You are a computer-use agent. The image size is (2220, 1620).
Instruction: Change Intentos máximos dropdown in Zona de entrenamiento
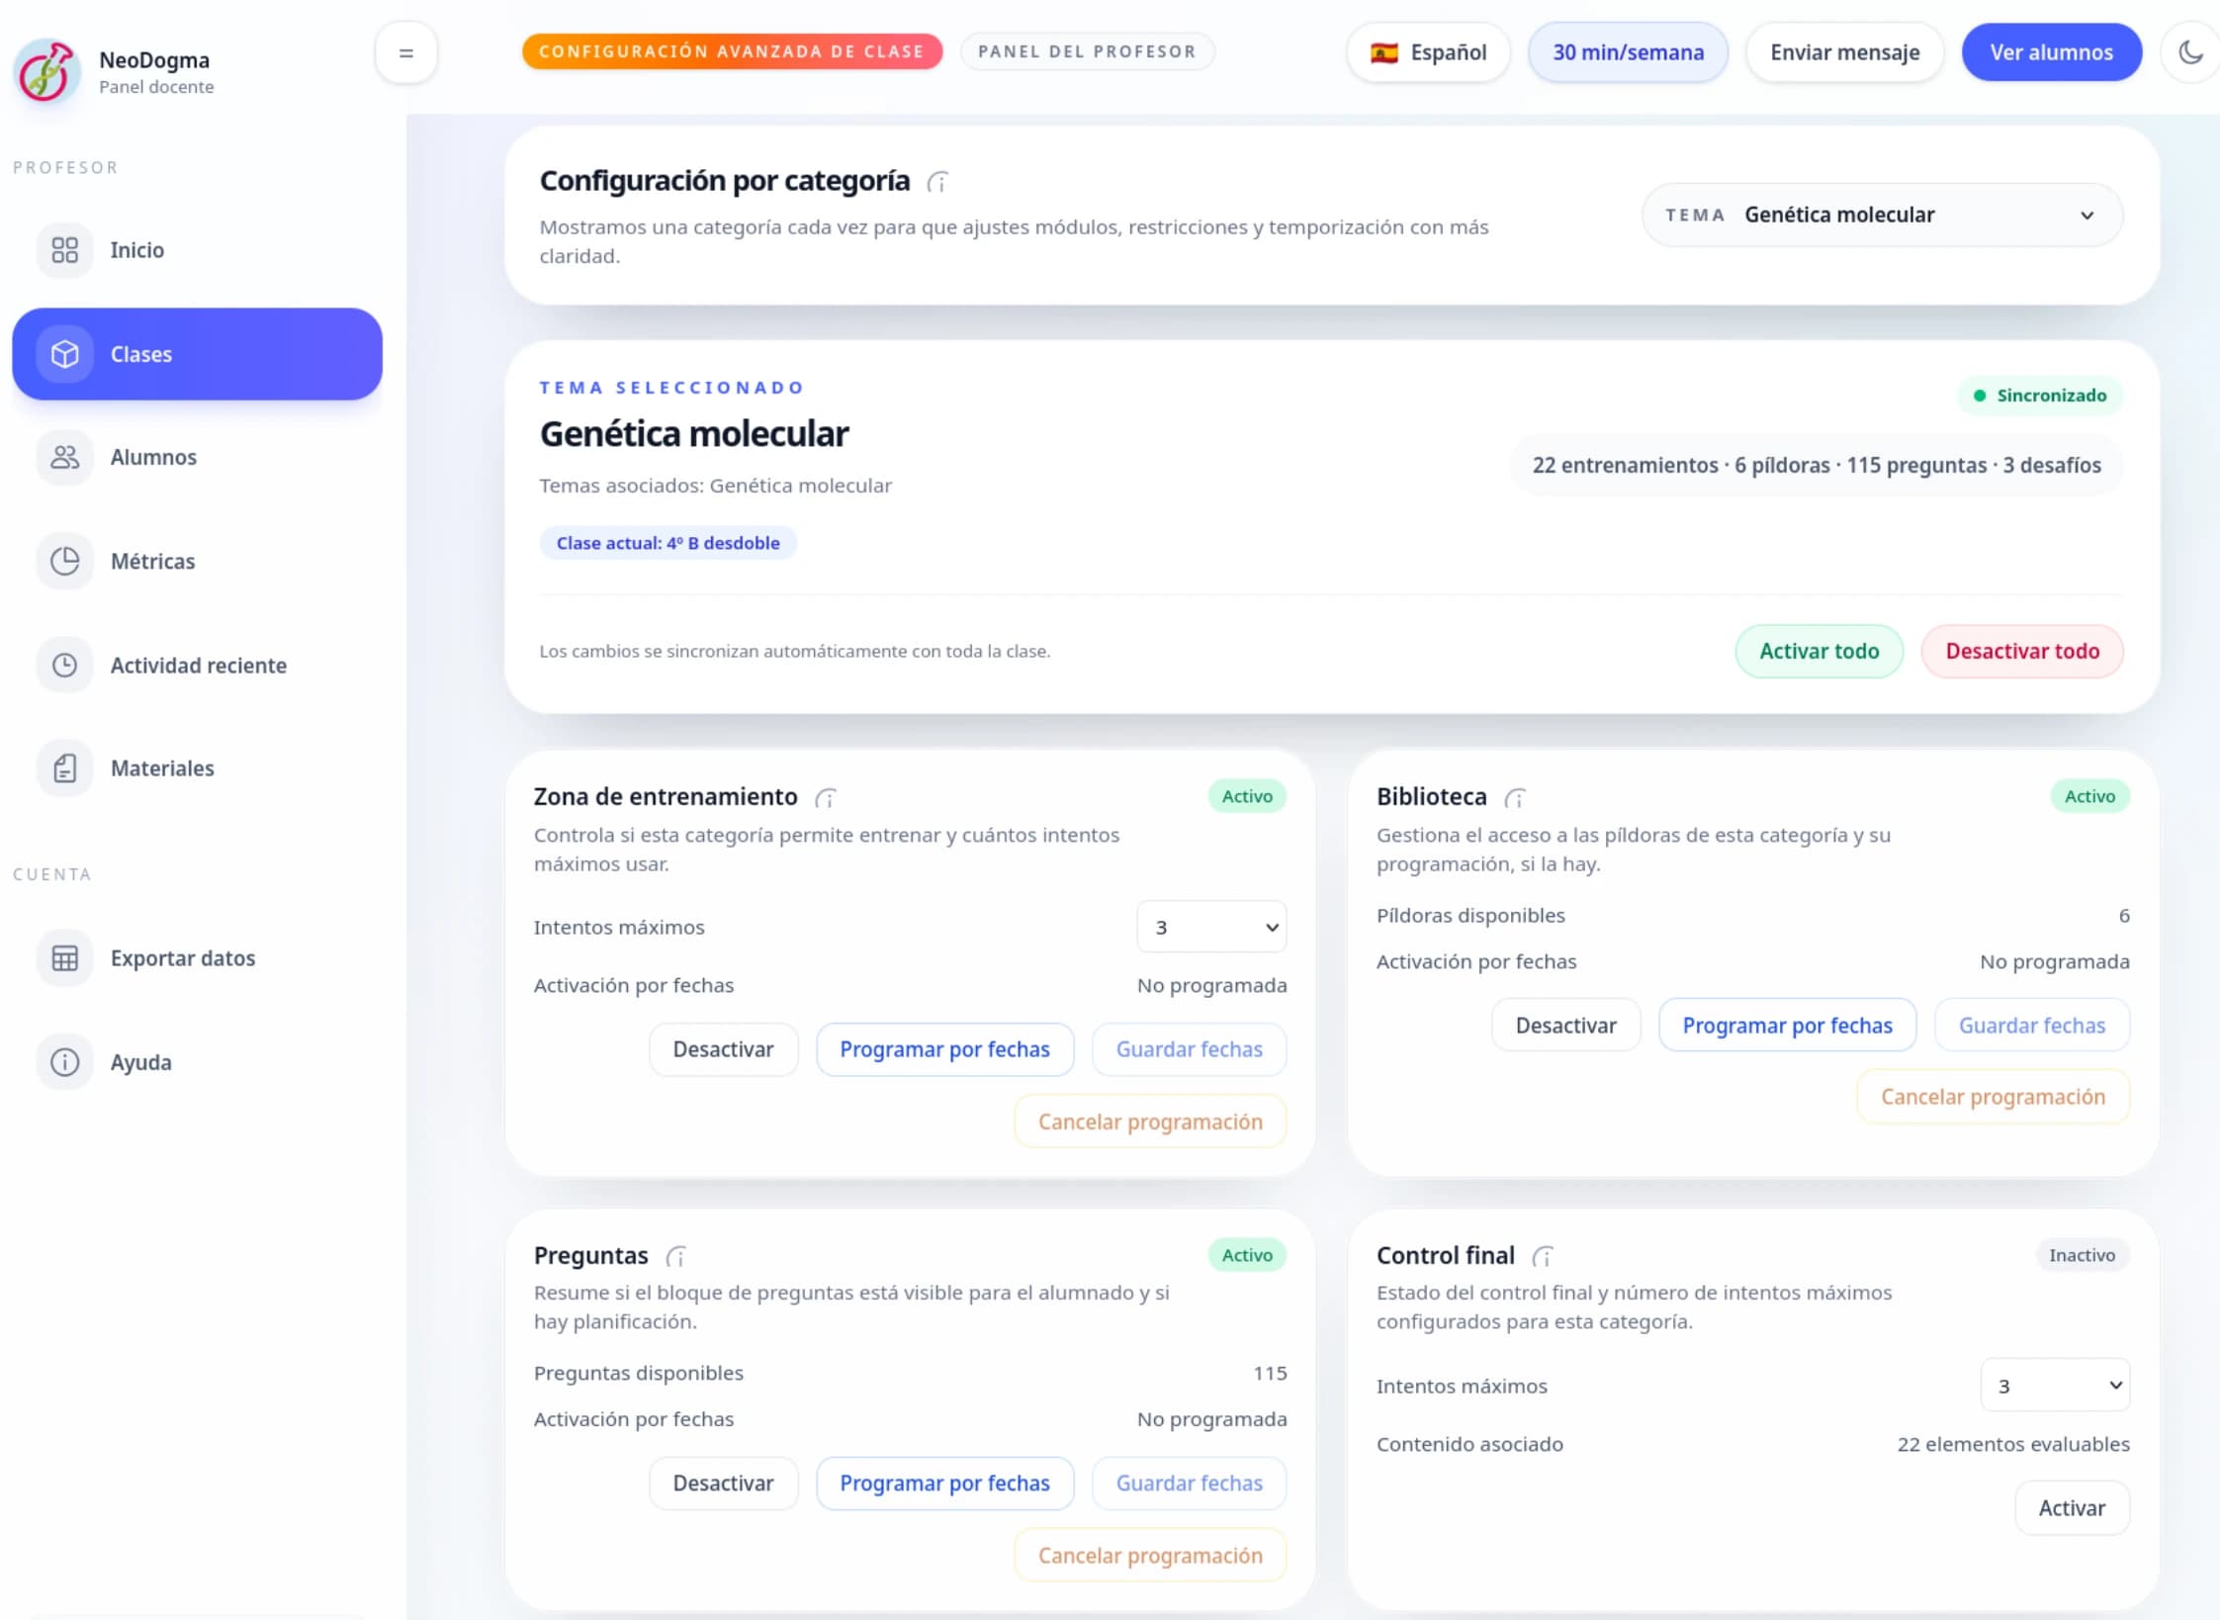(x=1211, y=927)
